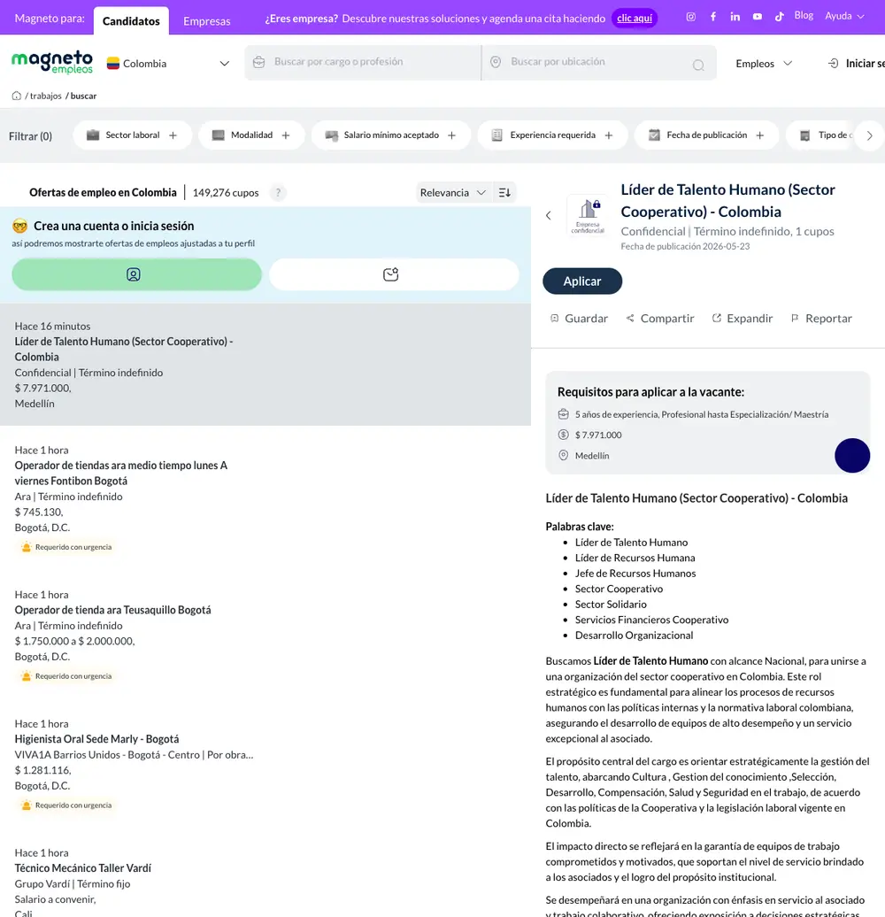
Task: Click the buscar breadcrumb
Action: point(83,96)
